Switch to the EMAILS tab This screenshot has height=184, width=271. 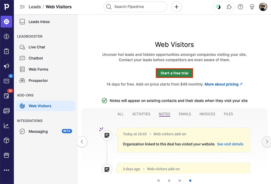pos(185,114)
